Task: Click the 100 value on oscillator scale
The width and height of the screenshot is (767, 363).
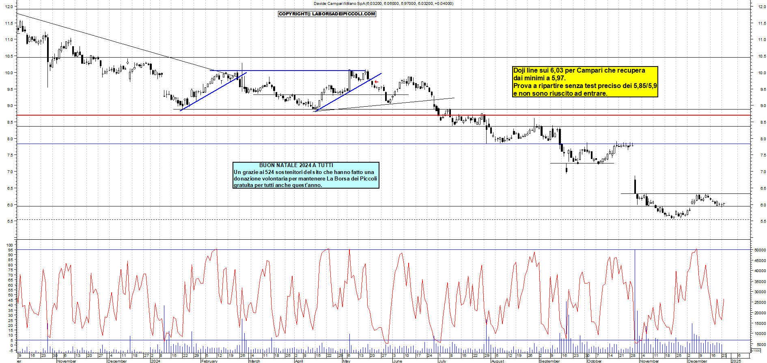Action: 9,245
